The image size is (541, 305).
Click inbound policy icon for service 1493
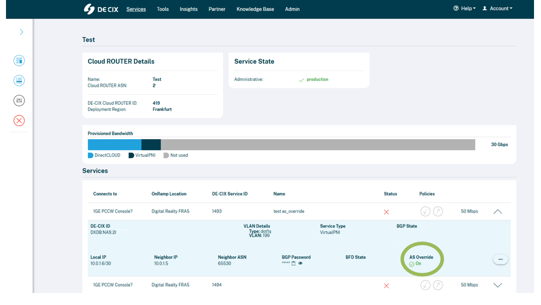point(425,211)
